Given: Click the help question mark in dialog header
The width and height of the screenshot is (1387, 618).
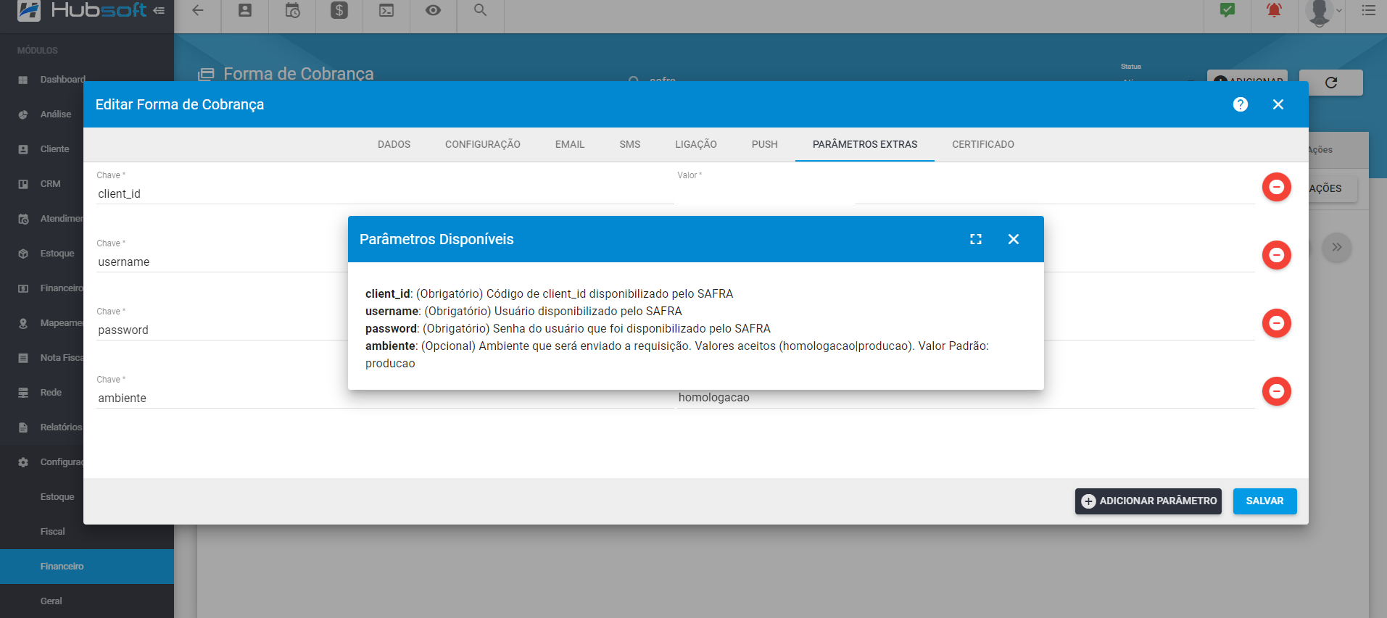Looking at the screenshot, I should (x=1241, y=104).
